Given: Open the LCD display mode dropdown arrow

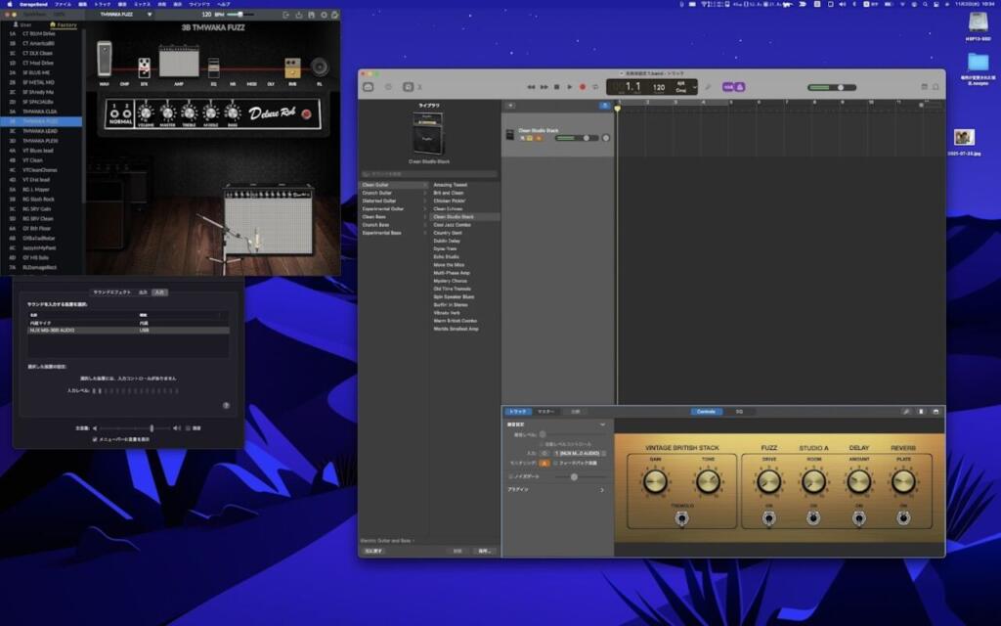Looking at the screenshot, I should tap(695, 87).
